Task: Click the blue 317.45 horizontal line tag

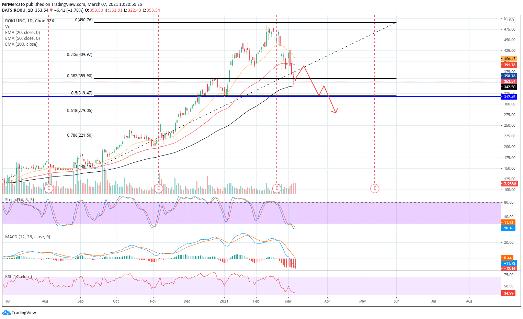Action: [509, 97]
